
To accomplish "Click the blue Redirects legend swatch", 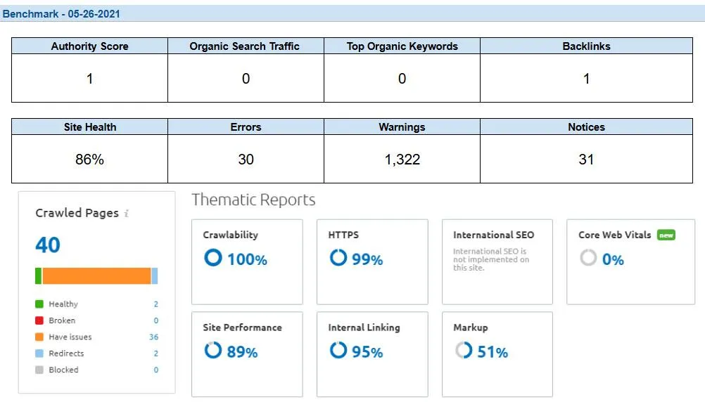I will 39,354.
